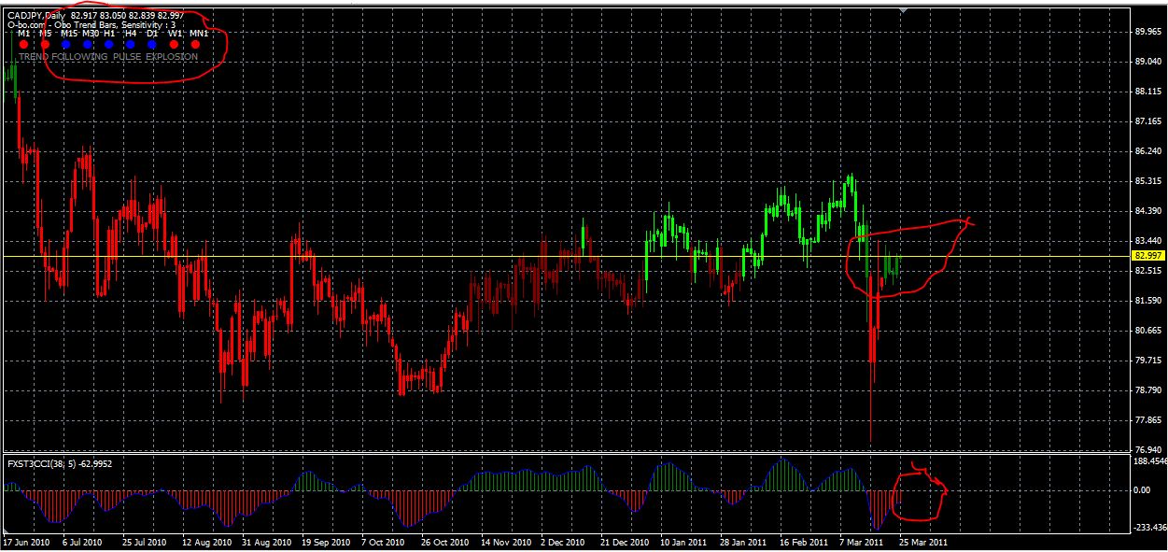1168x552 pixels.
Task: Click the red M1 trend indicator dot
Action: pyautogui.click(x=23, y=44)
